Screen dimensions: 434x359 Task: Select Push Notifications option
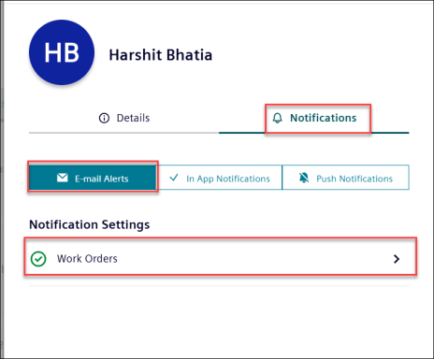point(345,178)
